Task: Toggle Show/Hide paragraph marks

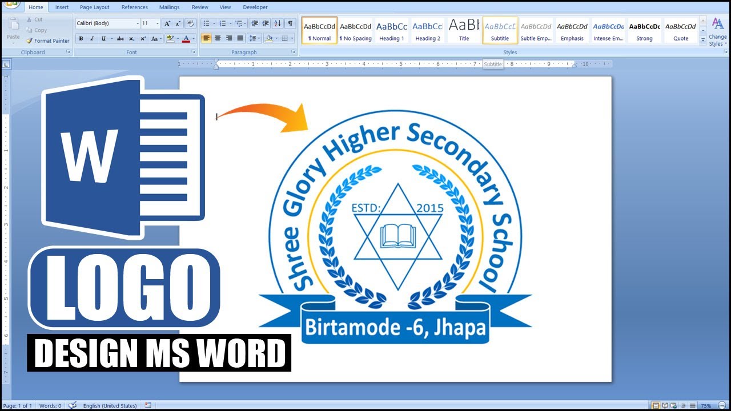Action: [291, 23]
